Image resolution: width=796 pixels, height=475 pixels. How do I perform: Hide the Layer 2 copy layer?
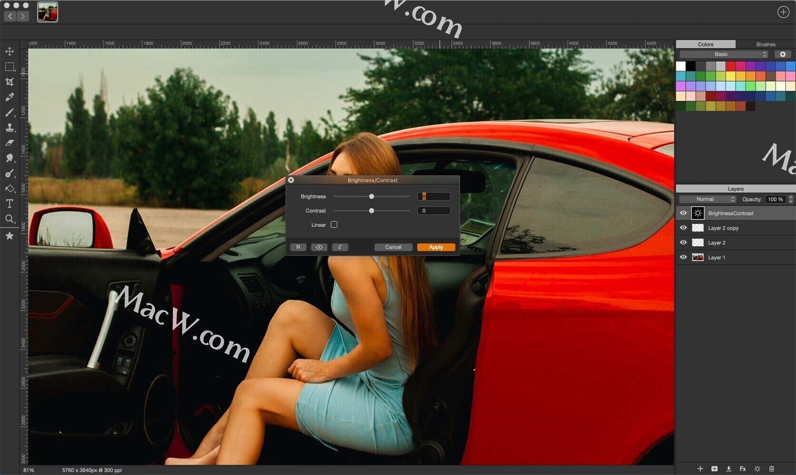click(683, 228)
